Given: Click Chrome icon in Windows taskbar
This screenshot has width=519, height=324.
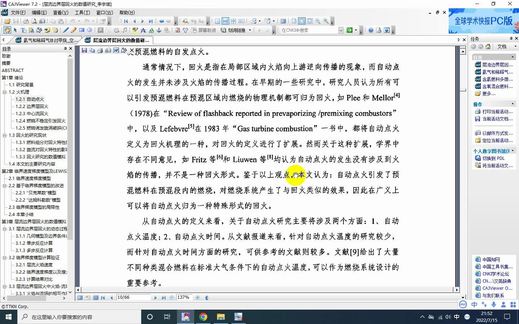Looking at the screenshot, I should [x=203, y=317].
